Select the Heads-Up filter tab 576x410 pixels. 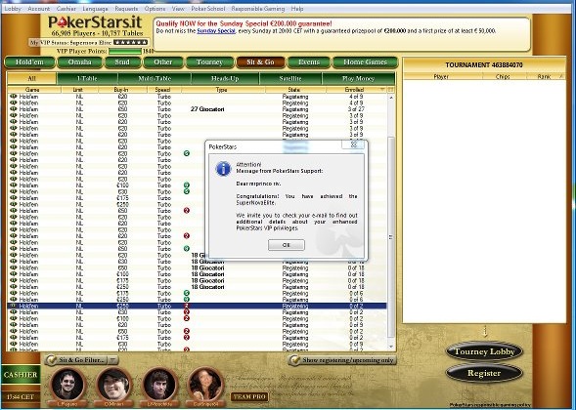click(225, 78)
